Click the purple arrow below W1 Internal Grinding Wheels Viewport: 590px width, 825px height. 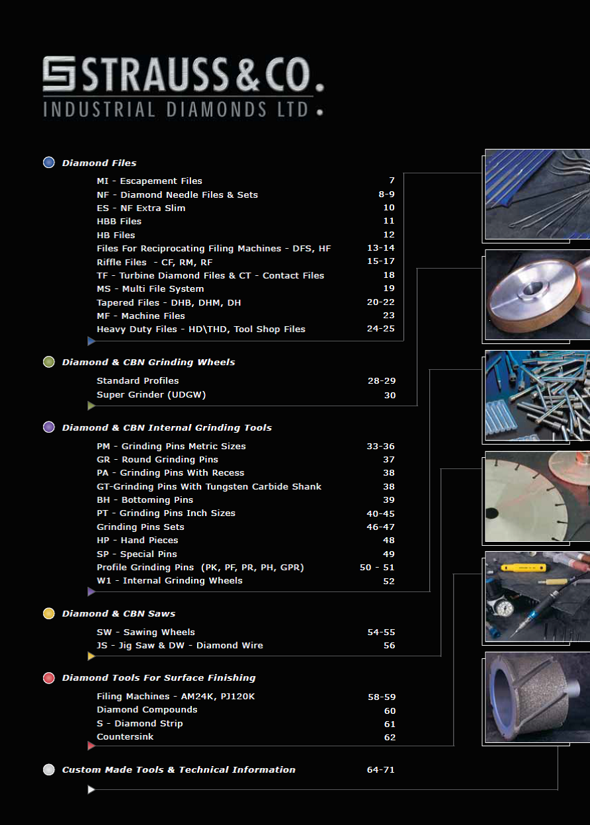[x=91, y=591]
